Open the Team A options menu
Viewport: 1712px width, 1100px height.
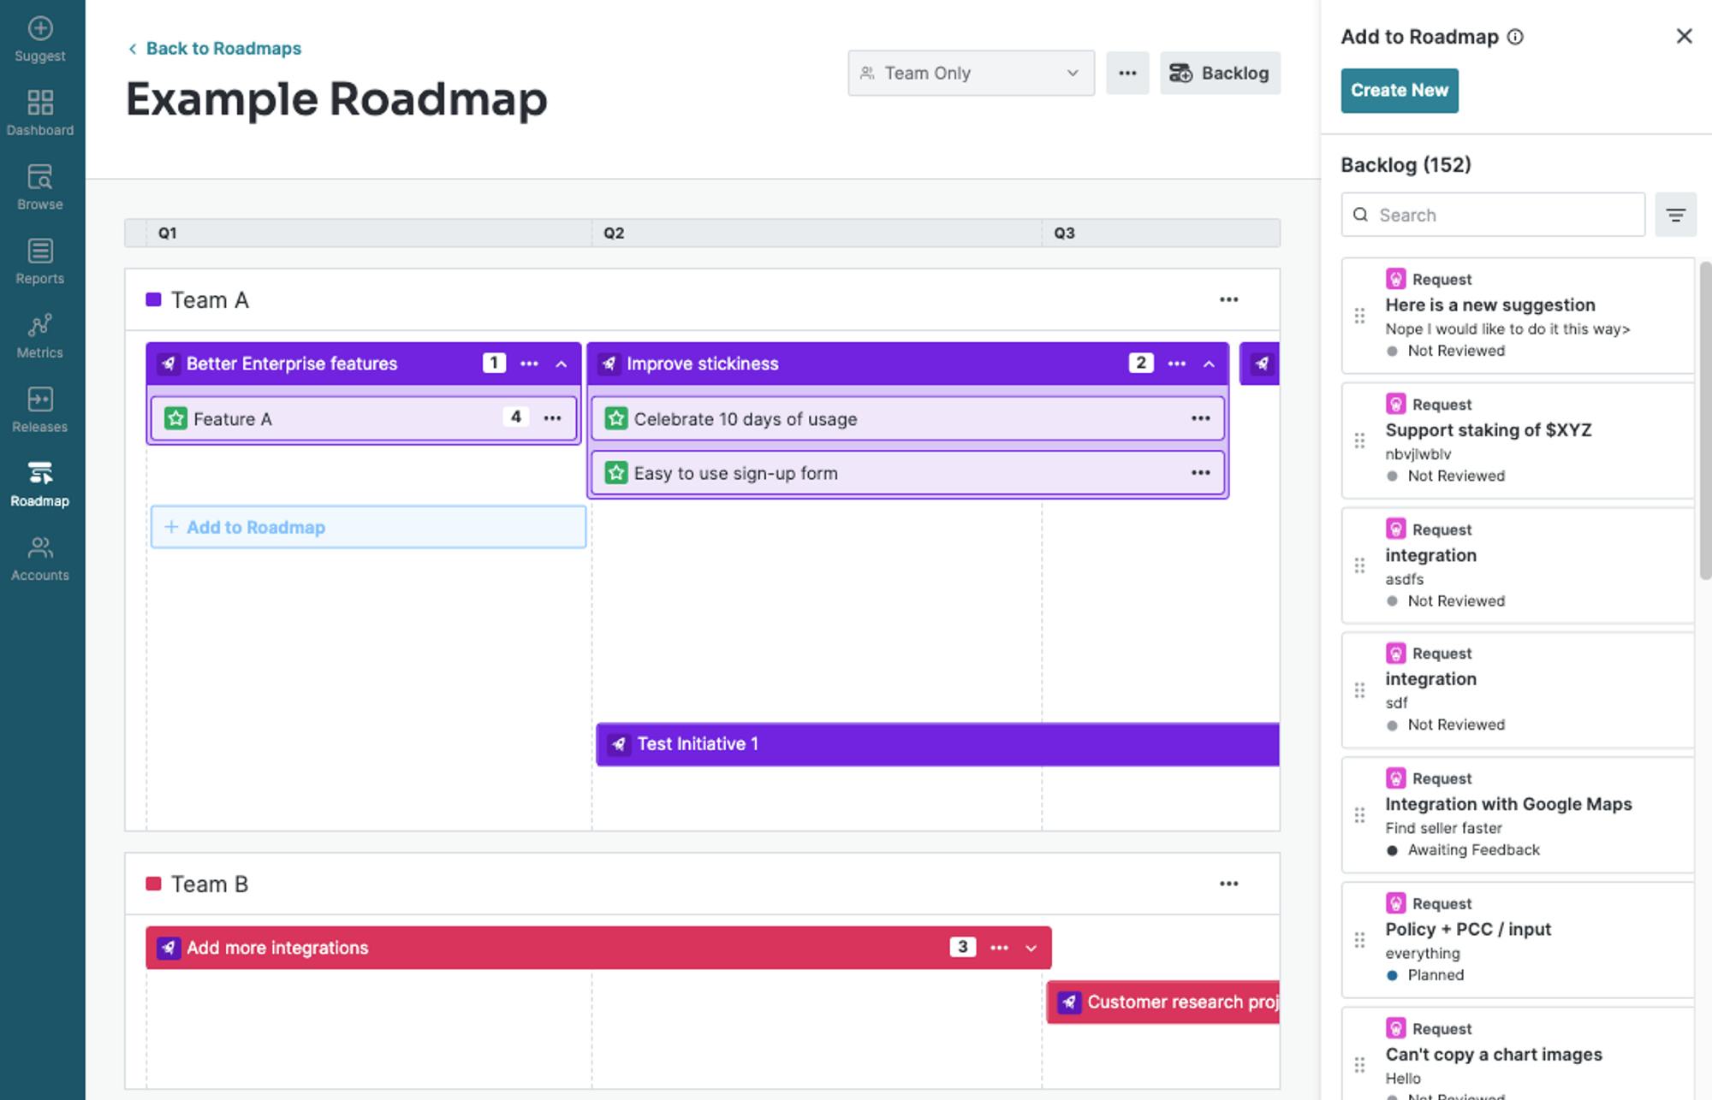pos(1228,299)
